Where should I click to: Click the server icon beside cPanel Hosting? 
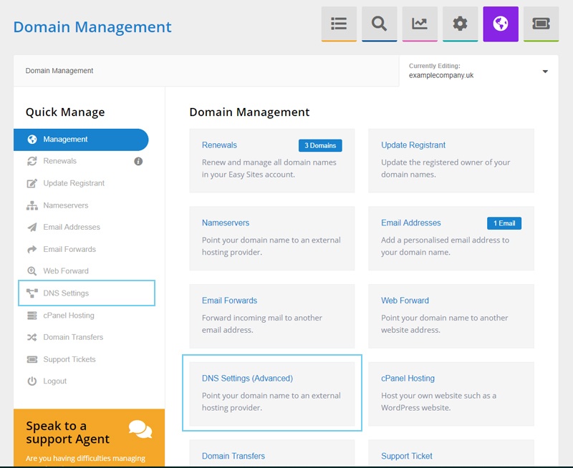(x=32, y=316)
